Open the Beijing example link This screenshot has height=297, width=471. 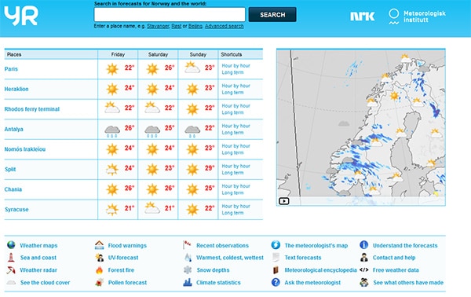click(195, 26)
